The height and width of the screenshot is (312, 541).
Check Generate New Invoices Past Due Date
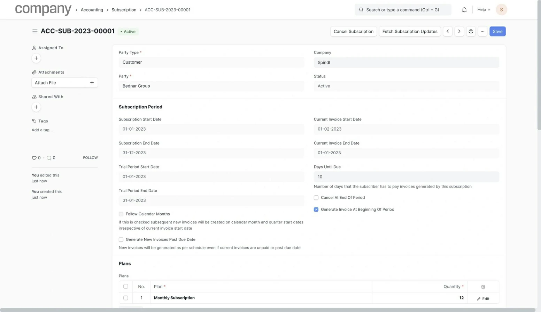tap(121, 239)
